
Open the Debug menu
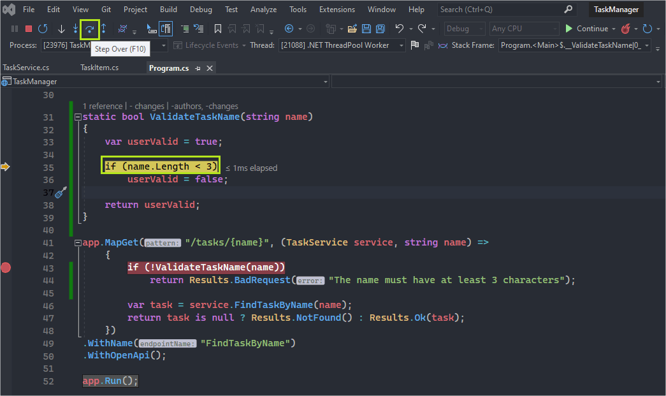click(201, 10)
